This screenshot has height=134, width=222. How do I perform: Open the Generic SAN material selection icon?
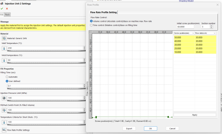(4, 38)
